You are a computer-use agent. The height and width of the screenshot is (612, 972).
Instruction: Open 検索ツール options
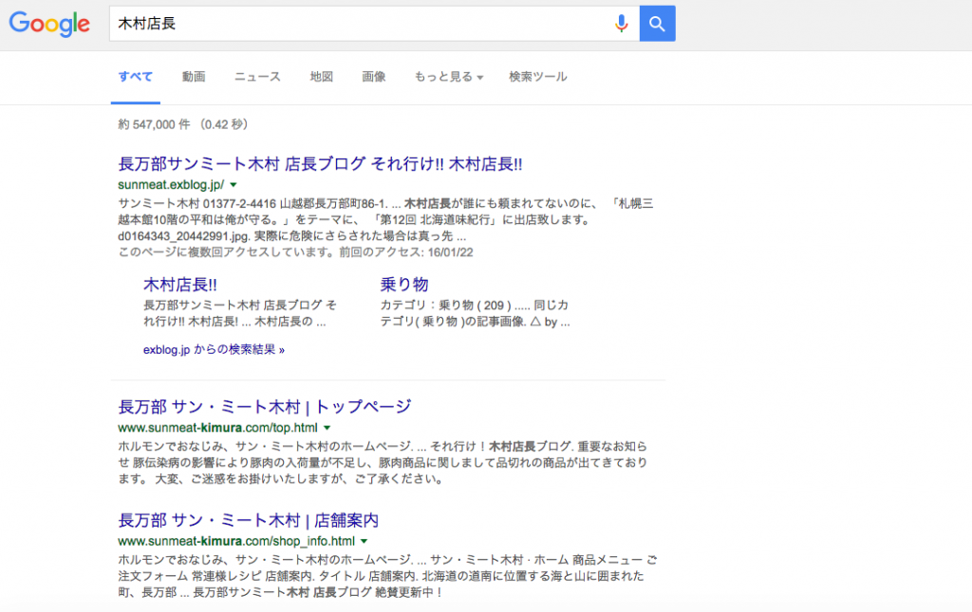(x=538, y=77)
